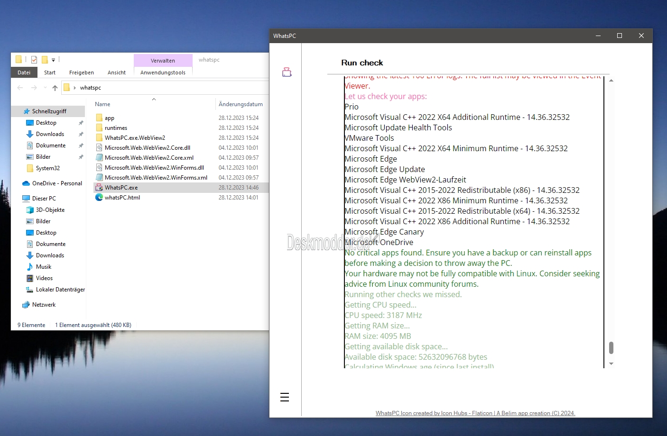Open Lokaler Datenträger in navigation pane
This screenshot has width=667, height=436.
point(60,290)
